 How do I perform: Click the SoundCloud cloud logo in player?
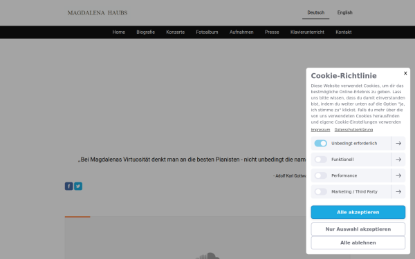207,256
